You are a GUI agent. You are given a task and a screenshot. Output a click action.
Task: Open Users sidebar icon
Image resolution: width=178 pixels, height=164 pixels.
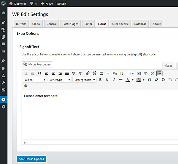click(3, 76)
